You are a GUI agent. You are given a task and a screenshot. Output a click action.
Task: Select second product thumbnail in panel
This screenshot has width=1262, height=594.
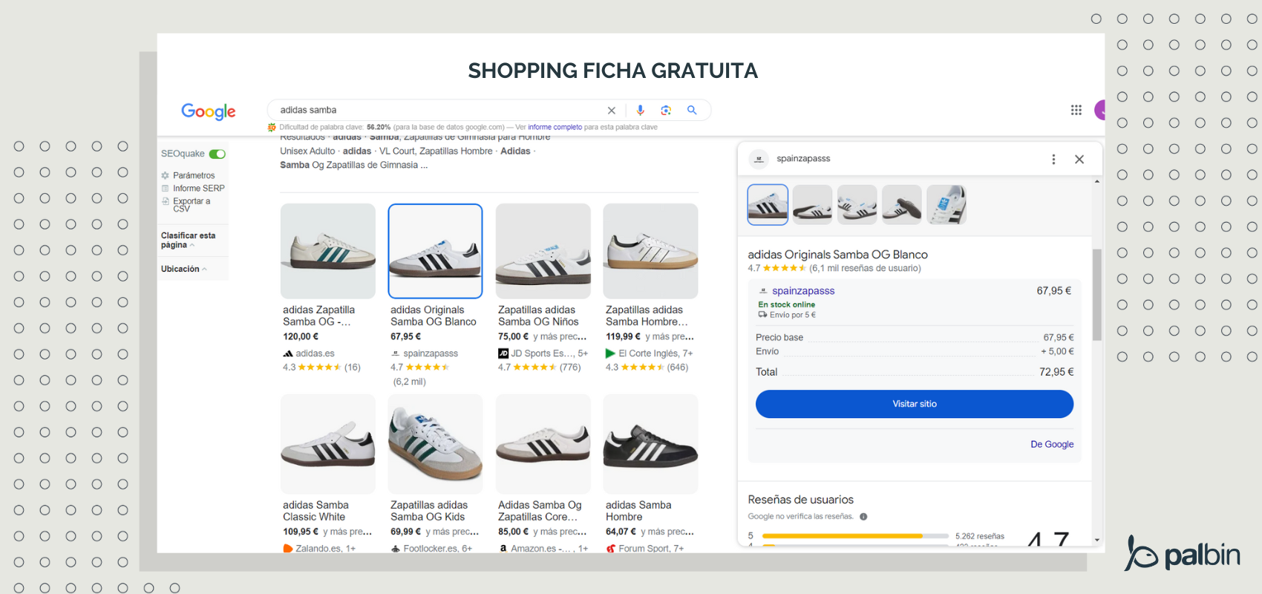tap(812, 205)
